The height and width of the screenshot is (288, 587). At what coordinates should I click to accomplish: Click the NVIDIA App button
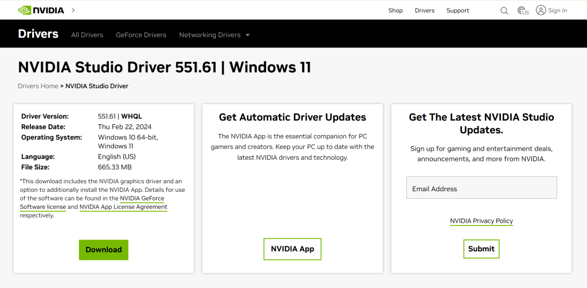[x=292, y=249]
